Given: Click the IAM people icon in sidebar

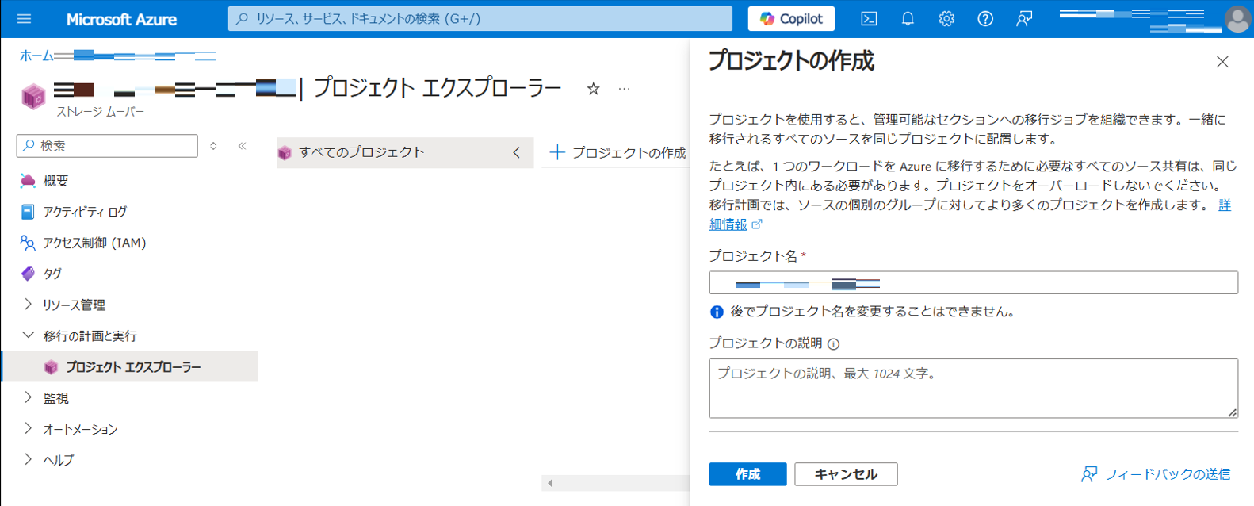Looking at the screenshot, I should 28,243.
